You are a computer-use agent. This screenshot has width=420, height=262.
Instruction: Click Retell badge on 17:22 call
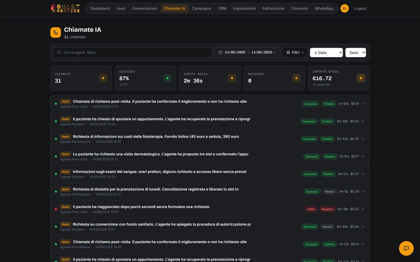(65, 101)
